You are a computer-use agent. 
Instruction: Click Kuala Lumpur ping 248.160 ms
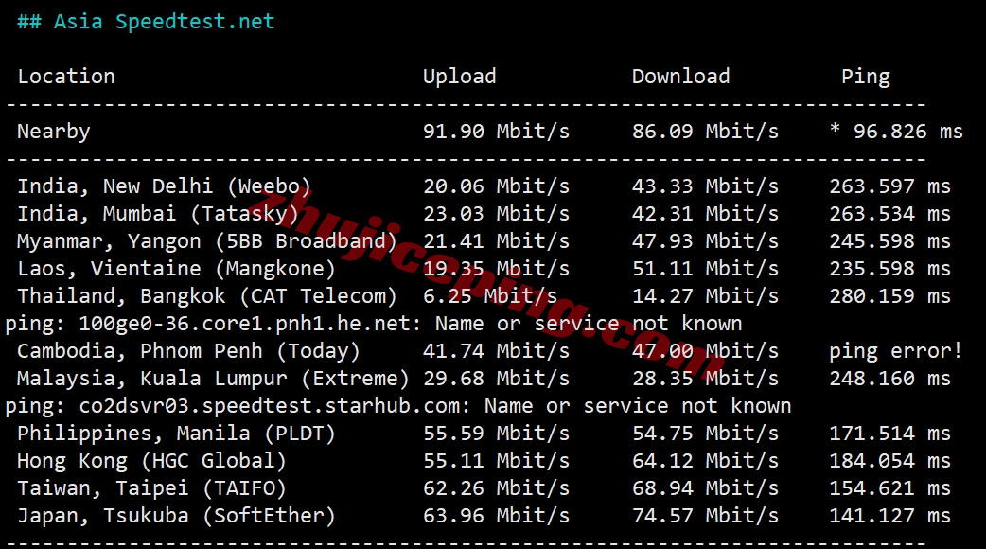pos(889,379)
